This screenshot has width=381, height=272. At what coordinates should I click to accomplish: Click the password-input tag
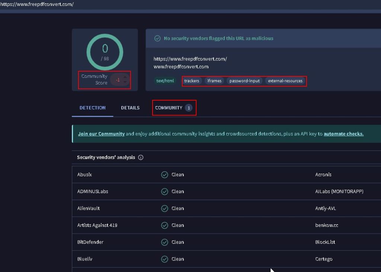pyautogui.click(x=244, y=81)
